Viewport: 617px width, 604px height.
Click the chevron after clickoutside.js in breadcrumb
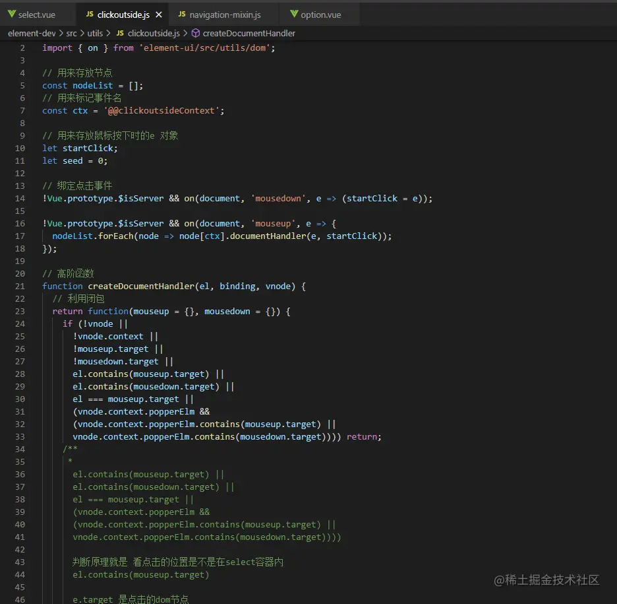click(x=185, y=34)
